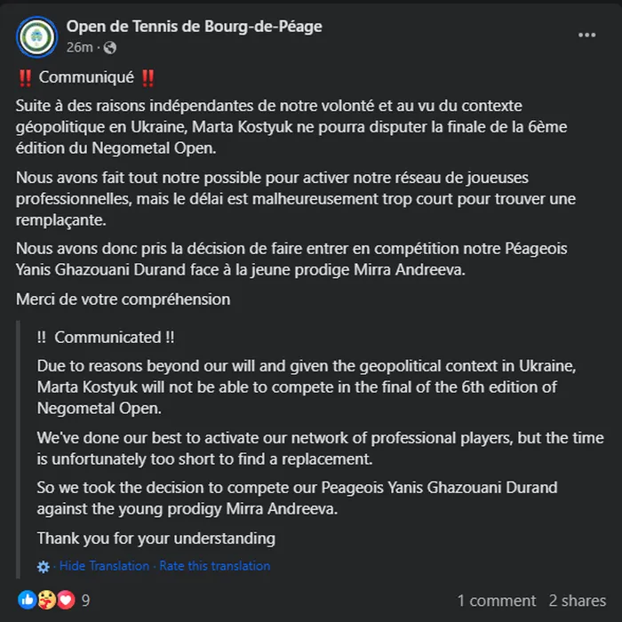622x622 pixels.
Task: Click the blue Like reaction icon
Action: [x=27, y=600]
